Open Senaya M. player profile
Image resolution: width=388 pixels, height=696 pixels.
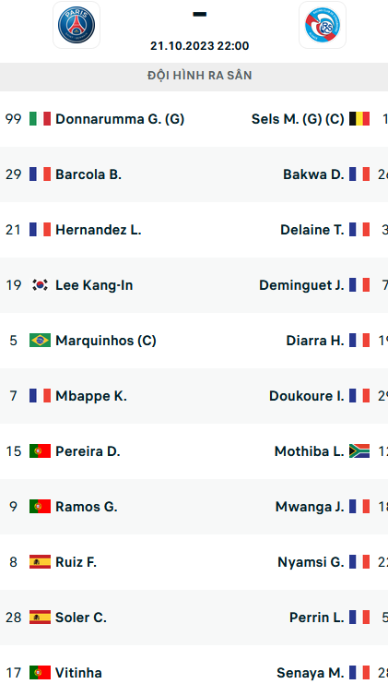tap(310, 673)
